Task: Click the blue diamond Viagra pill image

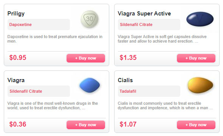Action: pos(90,85)
